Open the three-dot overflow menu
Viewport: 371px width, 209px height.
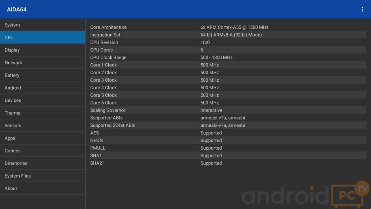[x=362, y=9]
